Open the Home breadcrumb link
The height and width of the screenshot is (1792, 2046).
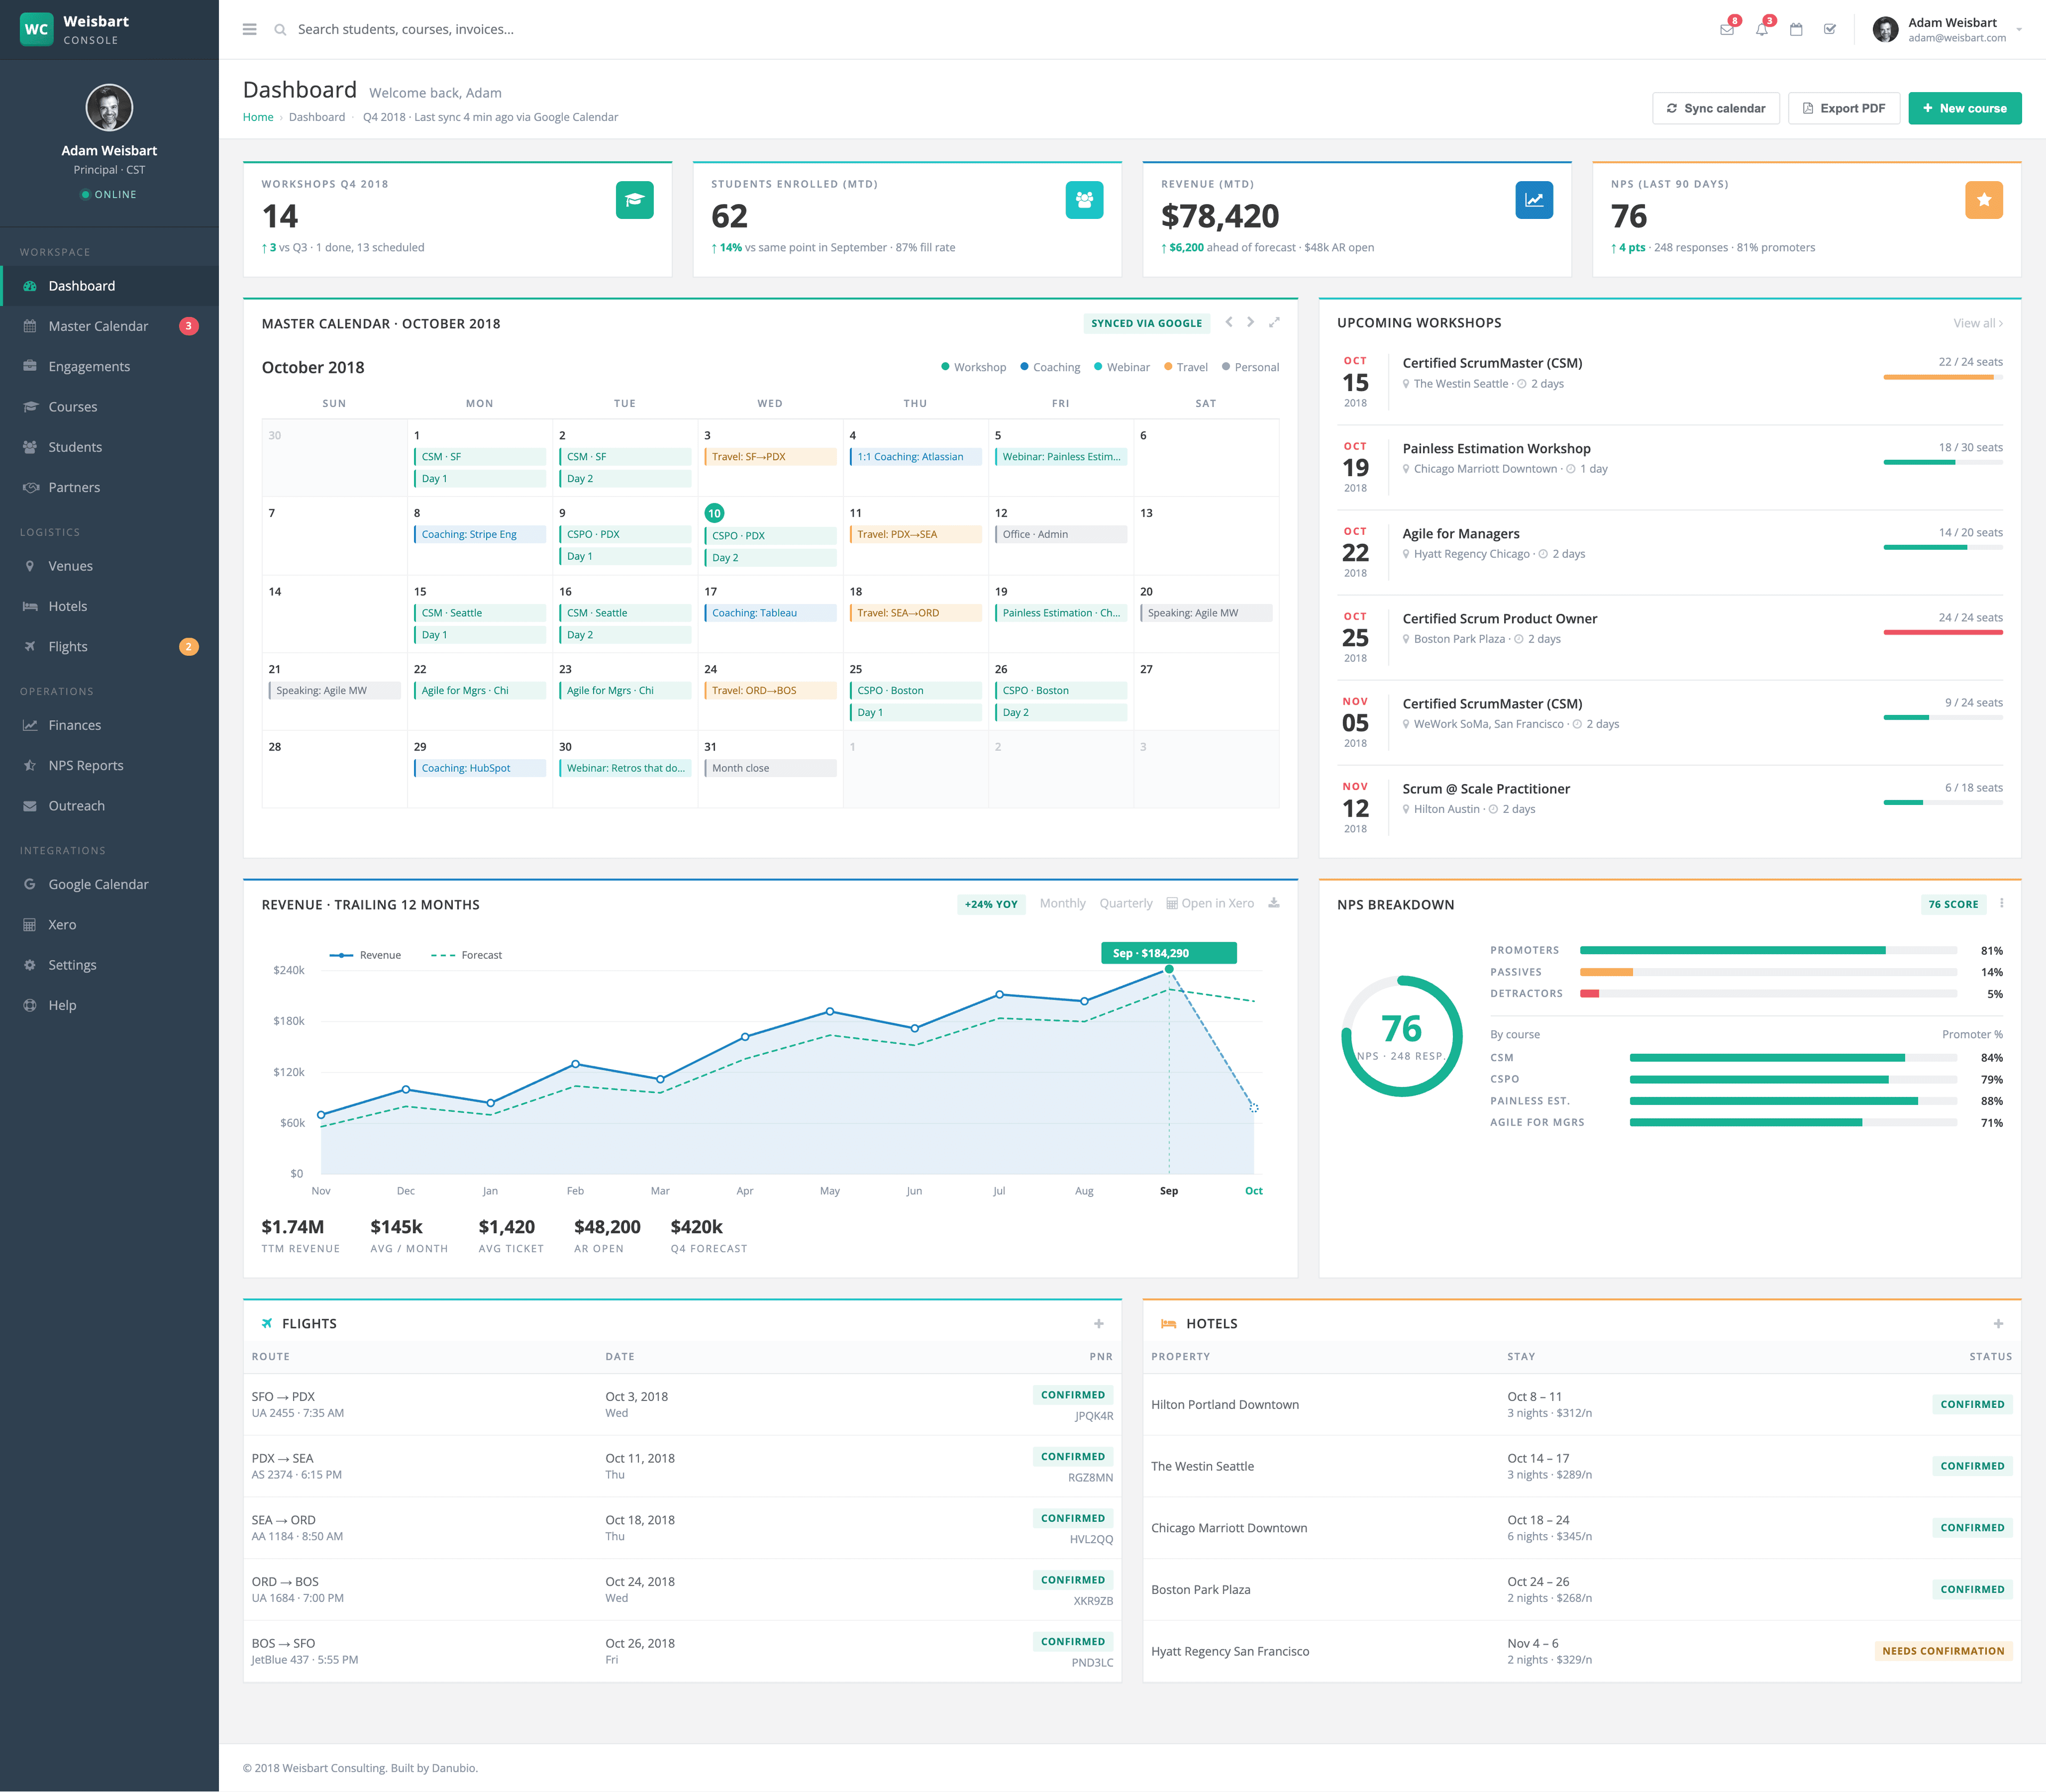click(x=258, y=117)
